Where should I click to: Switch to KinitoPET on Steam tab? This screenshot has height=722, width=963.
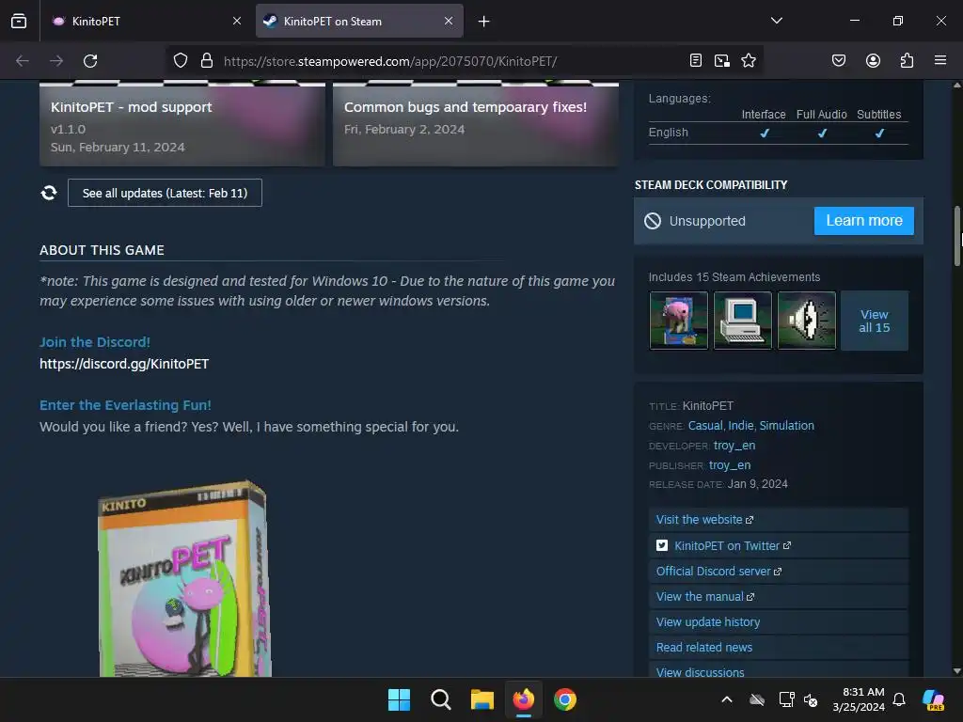tap(359, 22)
